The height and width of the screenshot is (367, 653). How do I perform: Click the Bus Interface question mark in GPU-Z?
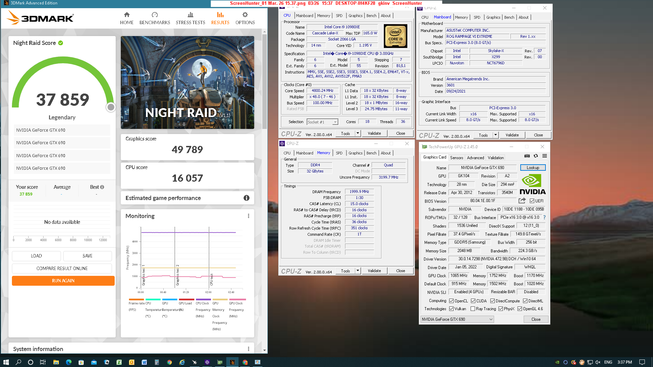point(544,217)
